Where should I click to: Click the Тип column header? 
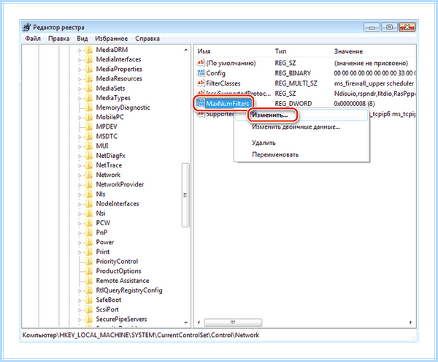[280, 51]
